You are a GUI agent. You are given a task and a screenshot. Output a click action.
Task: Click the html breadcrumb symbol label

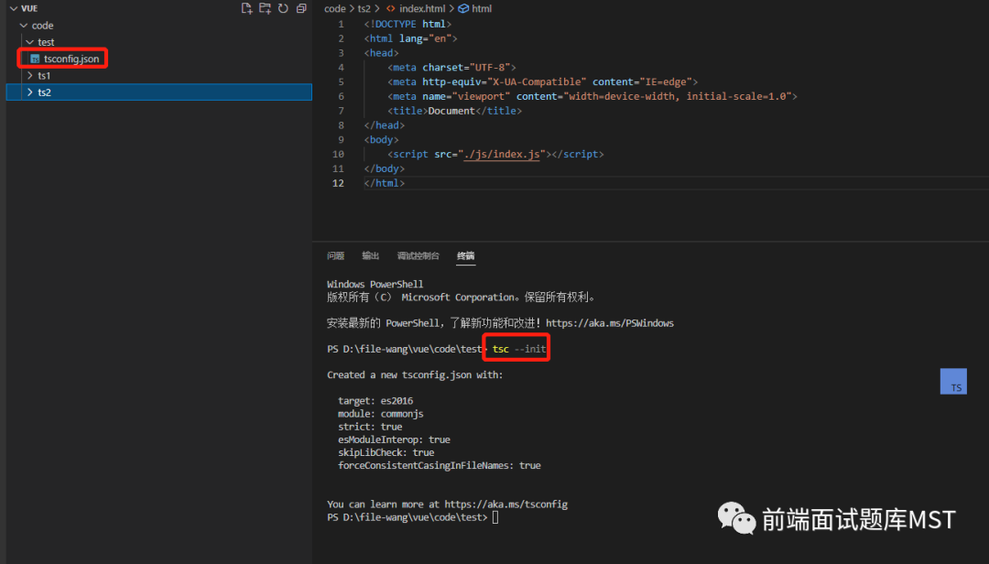click(482, 8)
